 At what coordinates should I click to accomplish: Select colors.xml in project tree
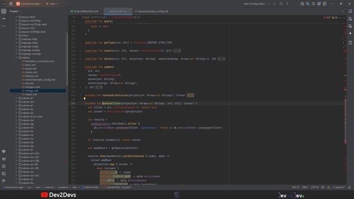click(31, 72)
